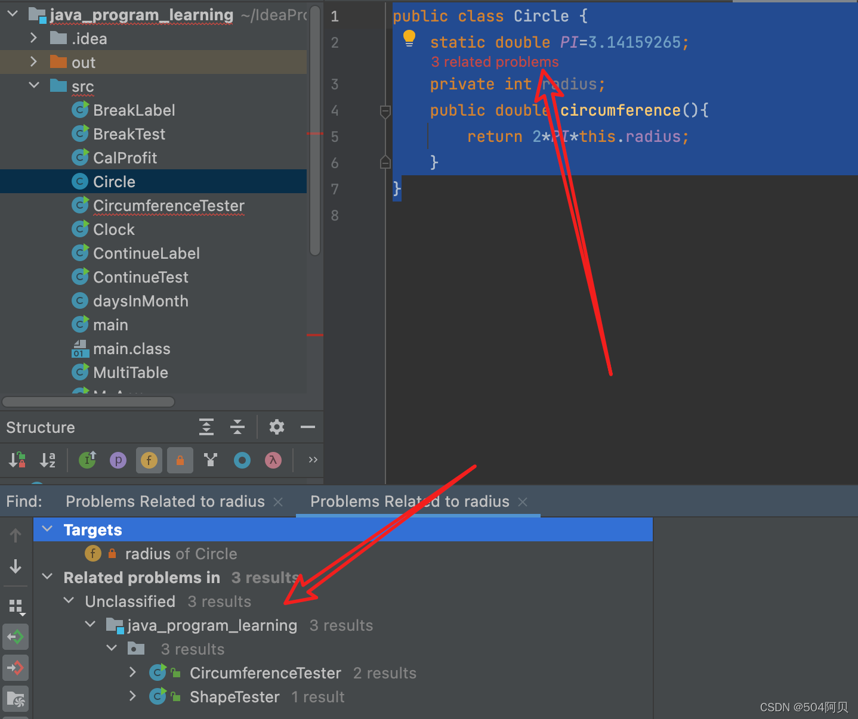858x719 pixels.
Task: Open the Clock class
Action: [114, 230]
